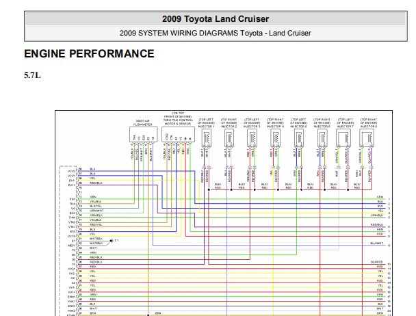Click pin 75 "GRN/WHT" wire label
Viewport: 416px width, 316px height.
[x=96, y=211]
